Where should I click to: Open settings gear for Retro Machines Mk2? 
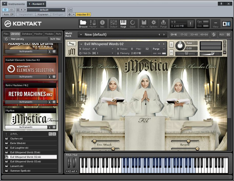point(54,102)
